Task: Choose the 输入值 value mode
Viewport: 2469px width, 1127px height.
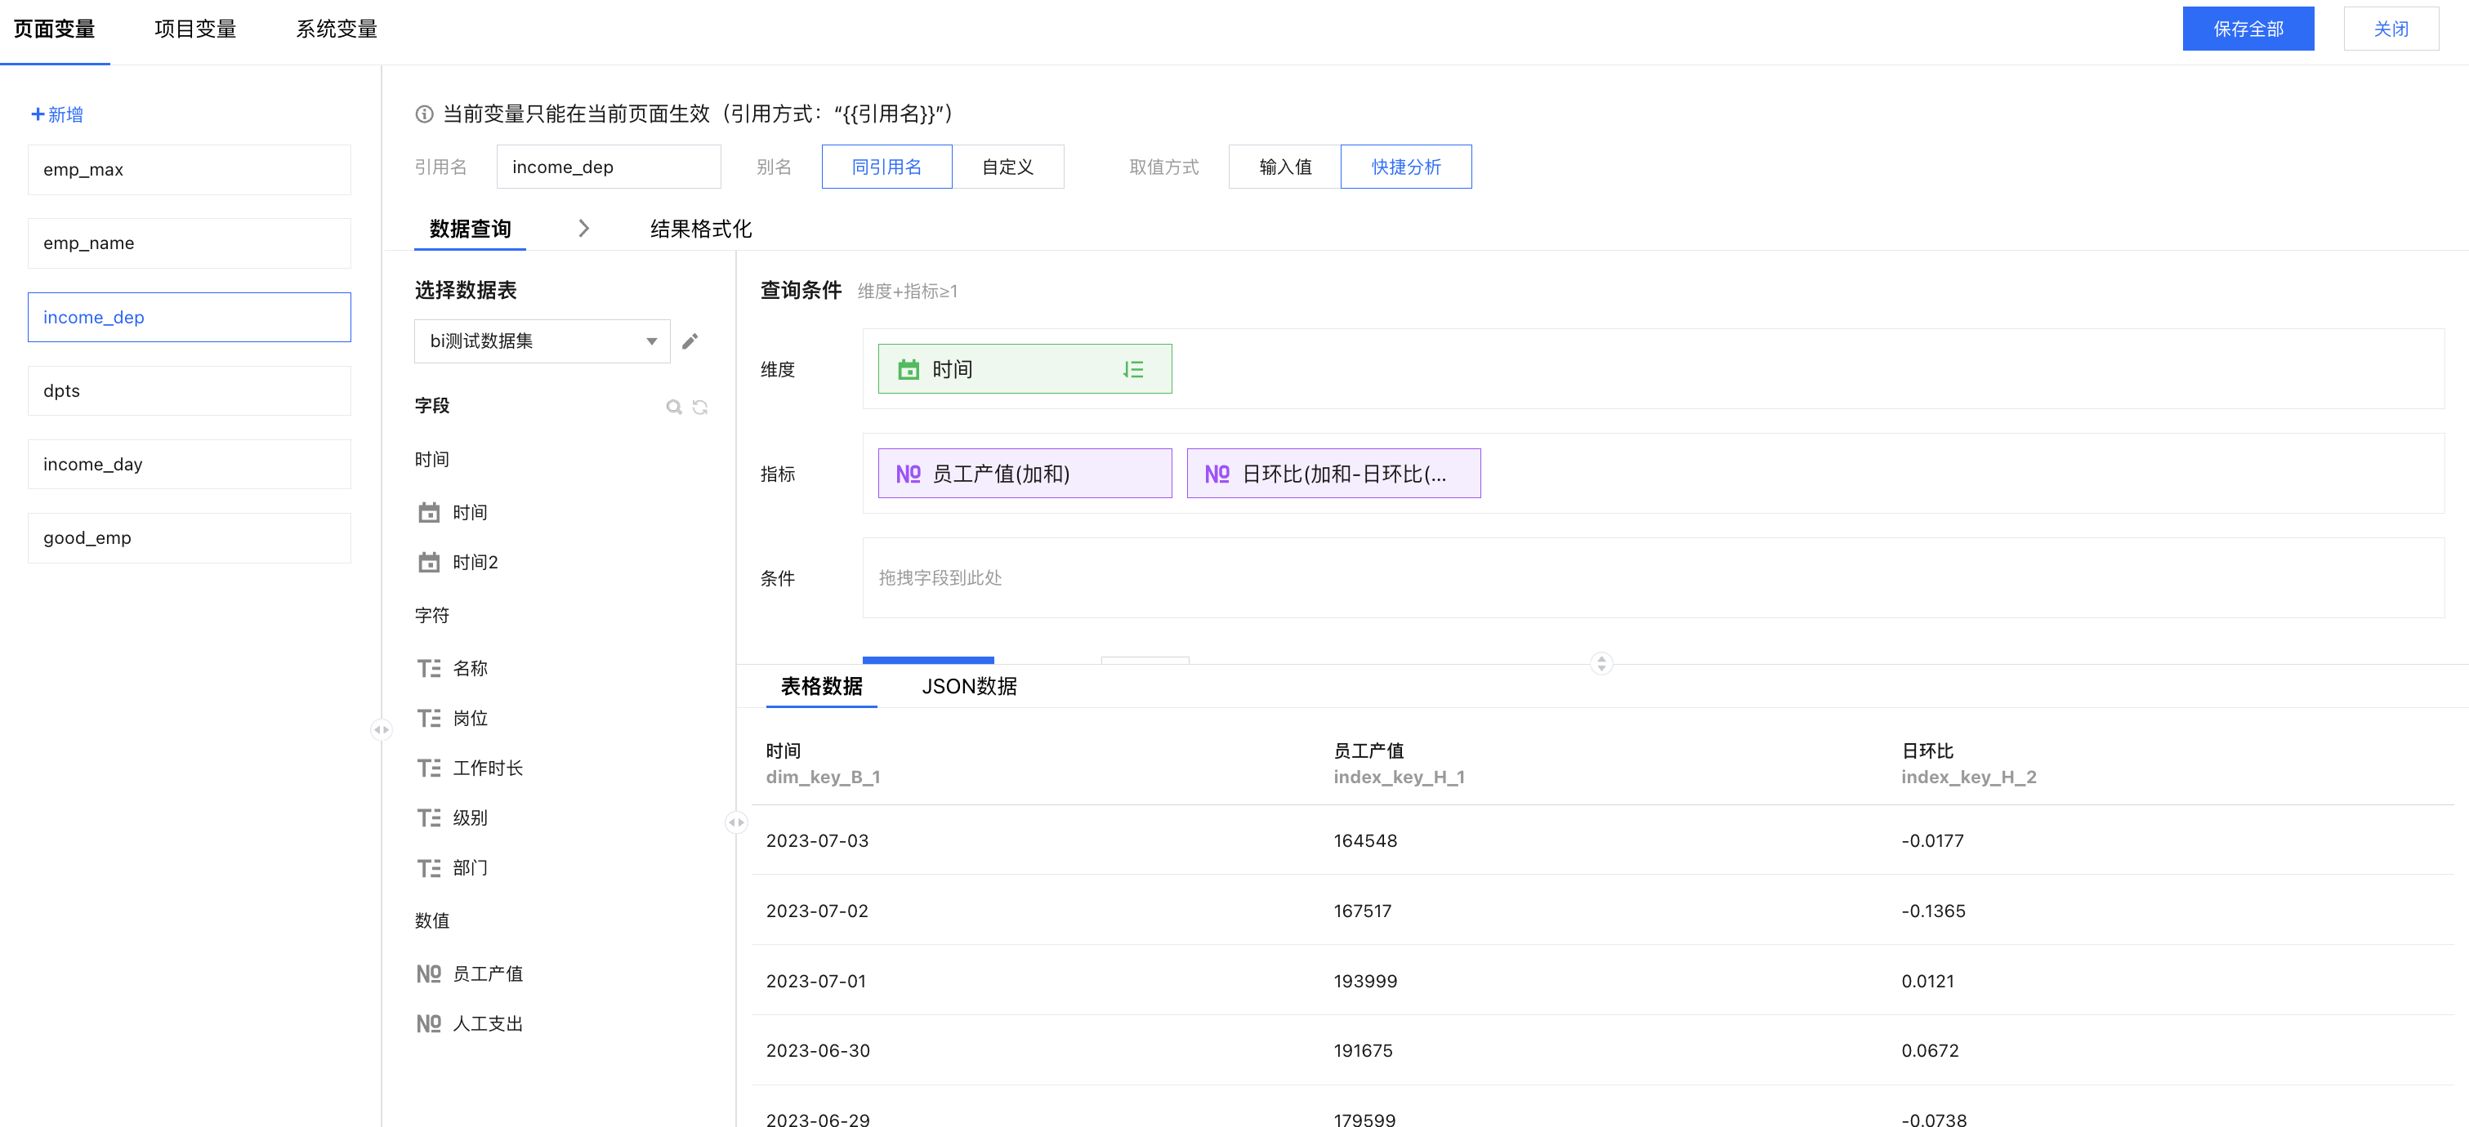Action: coord(1284,167)
